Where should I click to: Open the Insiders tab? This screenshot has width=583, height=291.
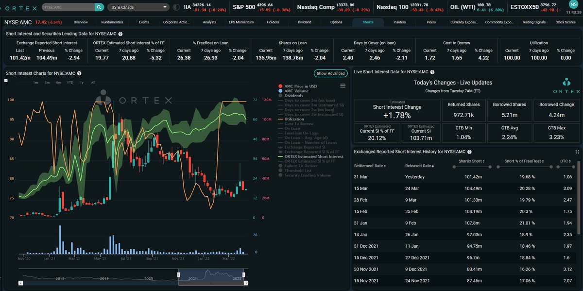(x=400, y=22)
